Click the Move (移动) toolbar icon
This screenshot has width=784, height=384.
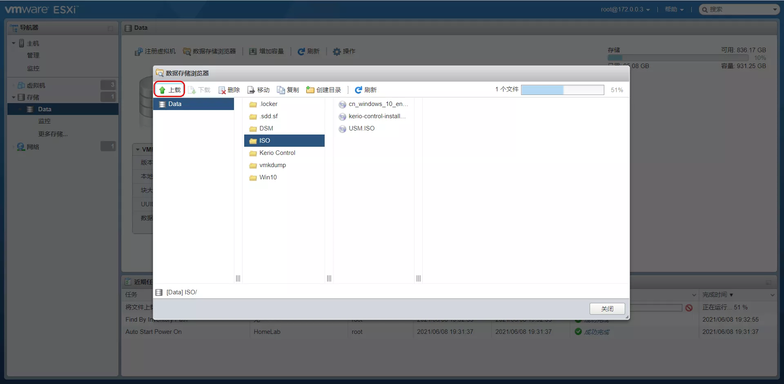click(x=258, y=90)
